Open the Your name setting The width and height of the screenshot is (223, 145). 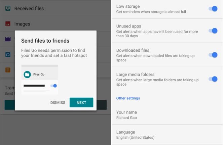coord(126,115)
